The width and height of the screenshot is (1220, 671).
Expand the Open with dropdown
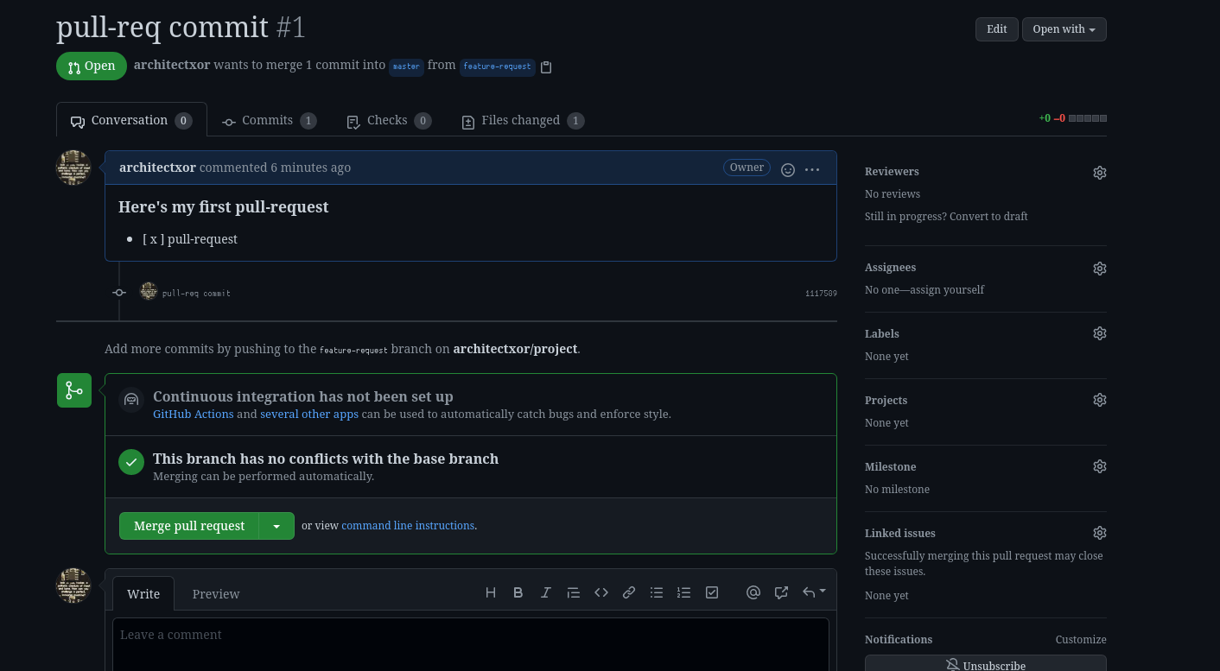point(1064,29)
